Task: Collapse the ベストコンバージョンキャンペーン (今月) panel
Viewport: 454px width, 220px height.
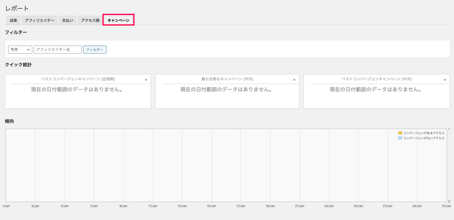Action: [445, 80]
